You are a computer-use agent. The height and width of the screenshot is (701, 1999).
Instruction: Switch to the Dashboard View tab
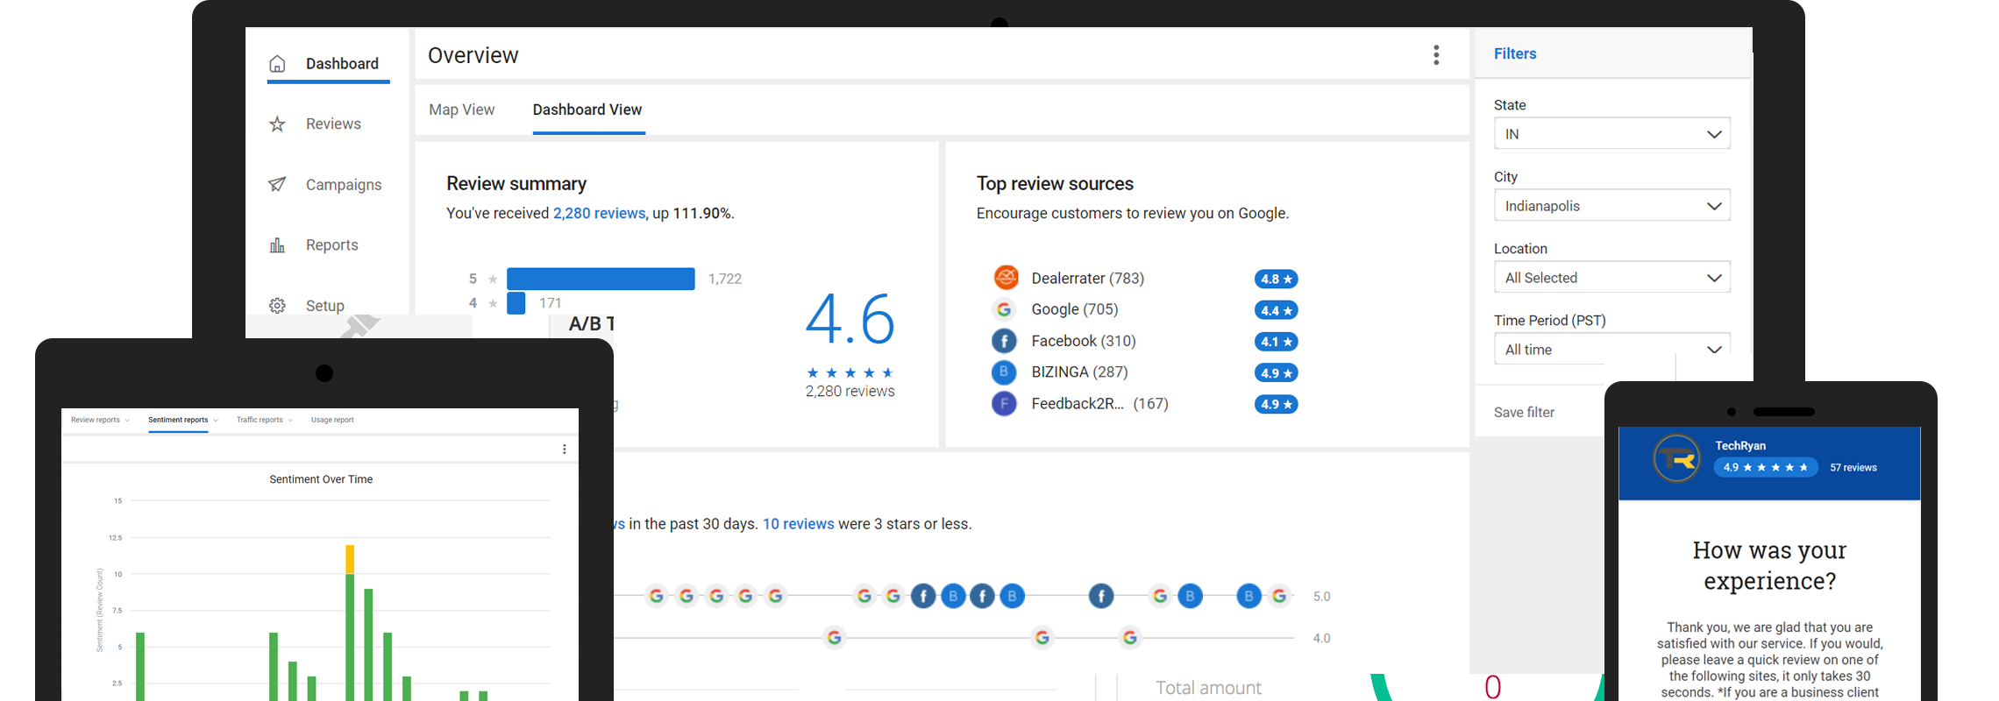click(x=587, y=110)
